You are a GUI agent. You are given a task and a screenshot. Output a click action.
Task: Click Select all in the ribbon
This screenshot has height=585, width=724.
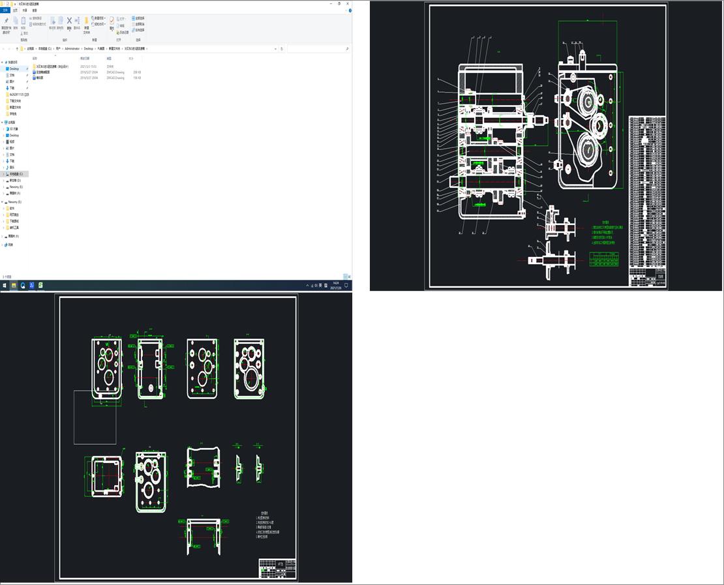(138, 18)
